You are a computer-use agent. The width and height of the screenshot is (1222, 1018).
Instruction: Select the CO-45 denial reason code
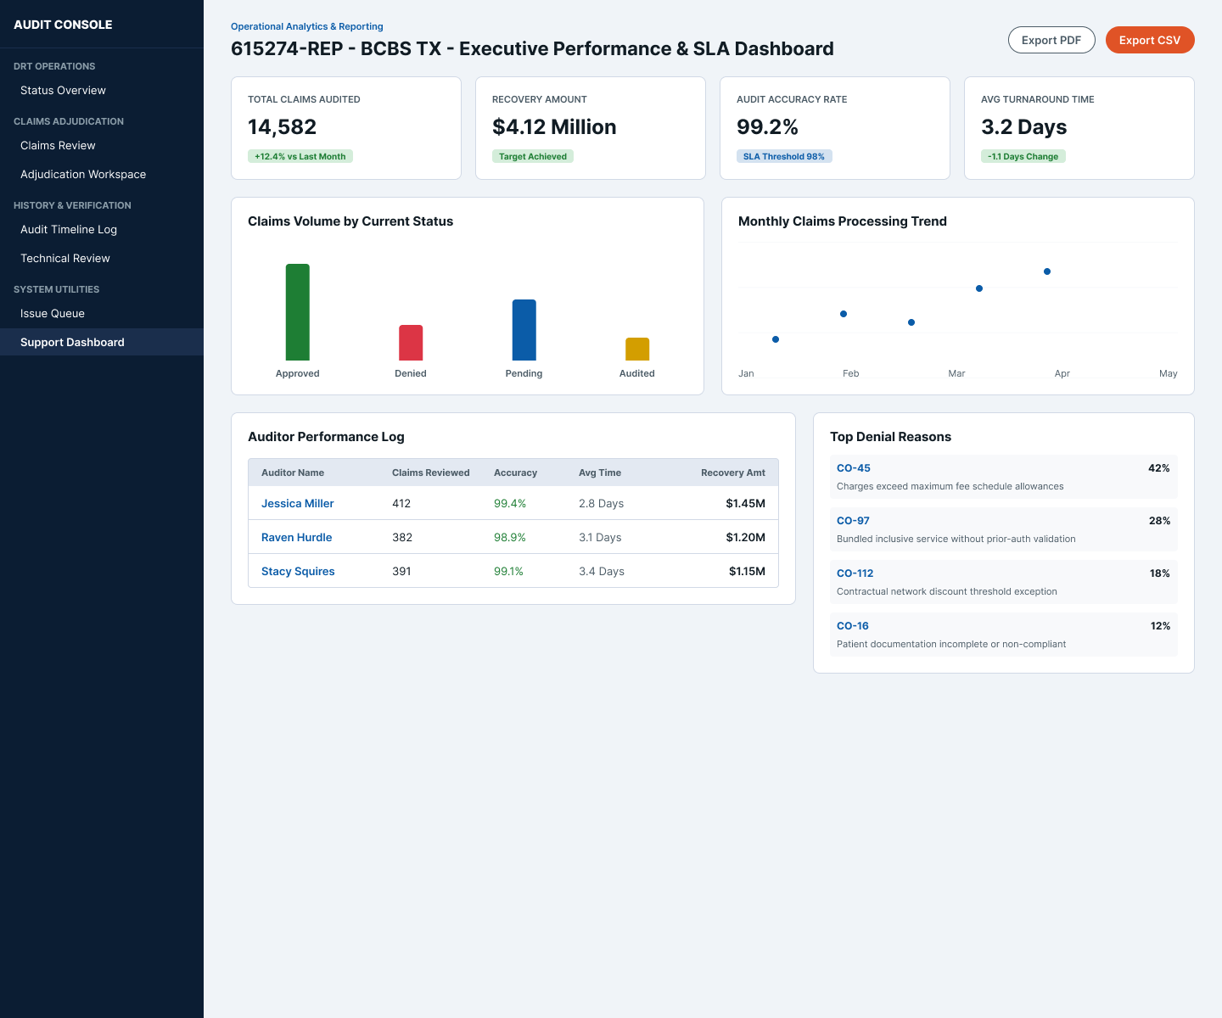click(854, 468)
